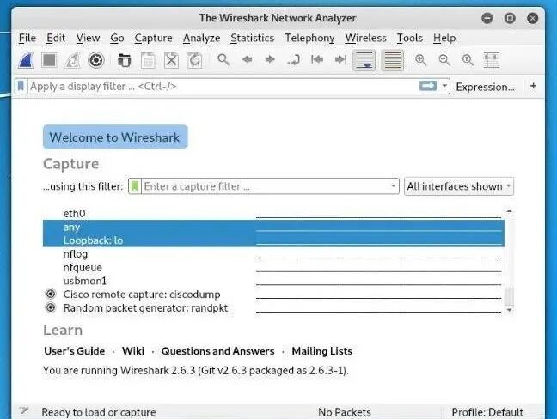
Task: Restart the current capture icon
Action: 72,60
